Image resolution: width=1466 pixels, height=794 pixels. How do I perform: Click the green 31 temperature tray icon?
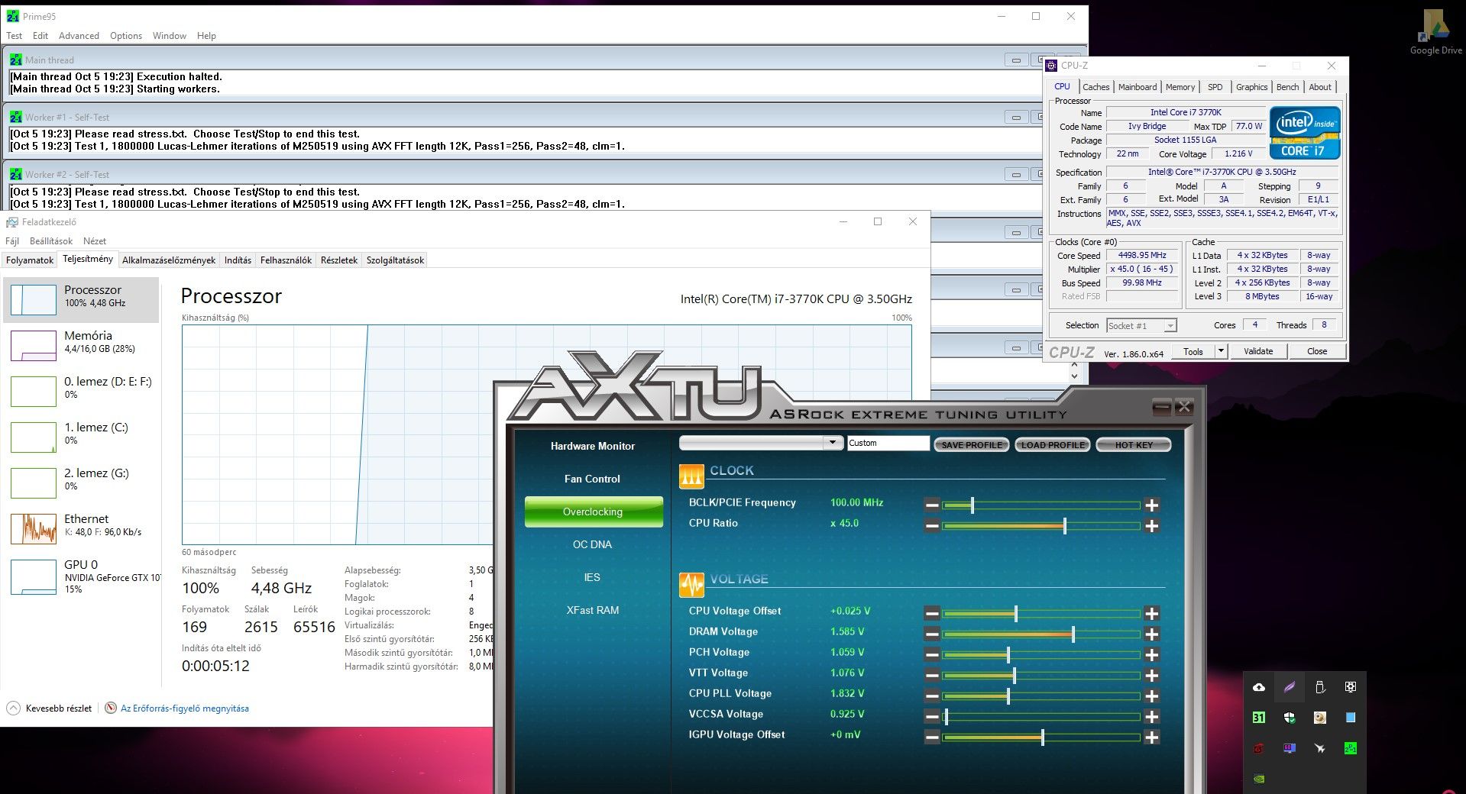1259,718
